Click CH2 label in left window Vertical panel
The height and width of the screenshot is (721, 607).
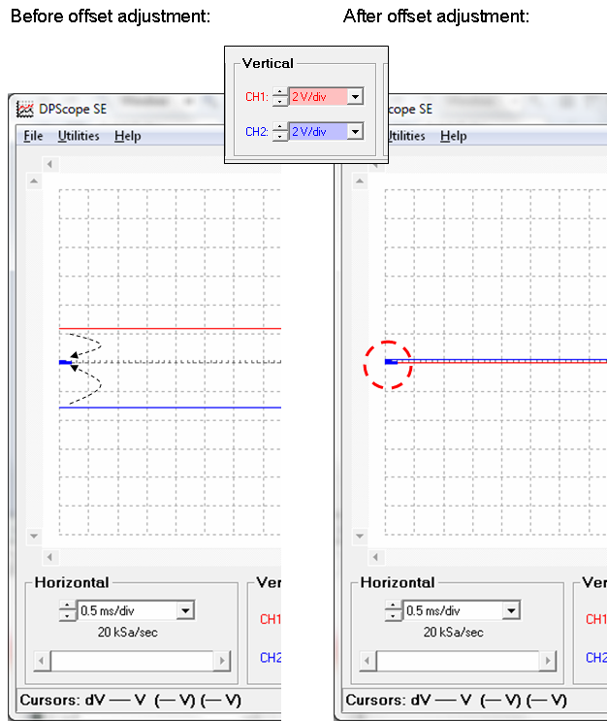click(271, 658)
